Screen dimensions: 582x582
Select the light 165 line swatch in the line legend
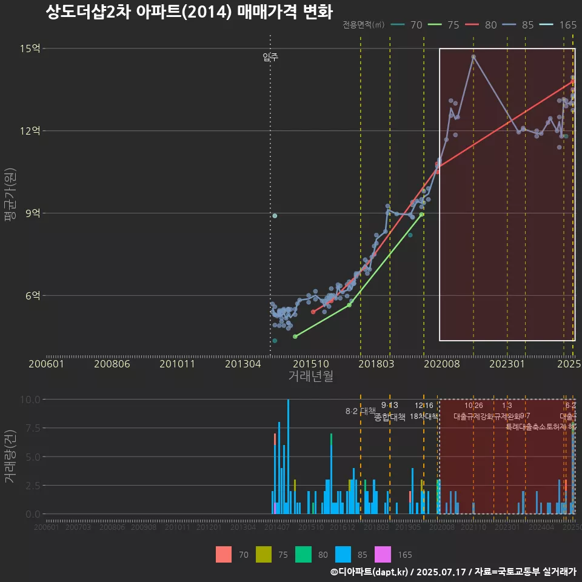click(546, 25)
